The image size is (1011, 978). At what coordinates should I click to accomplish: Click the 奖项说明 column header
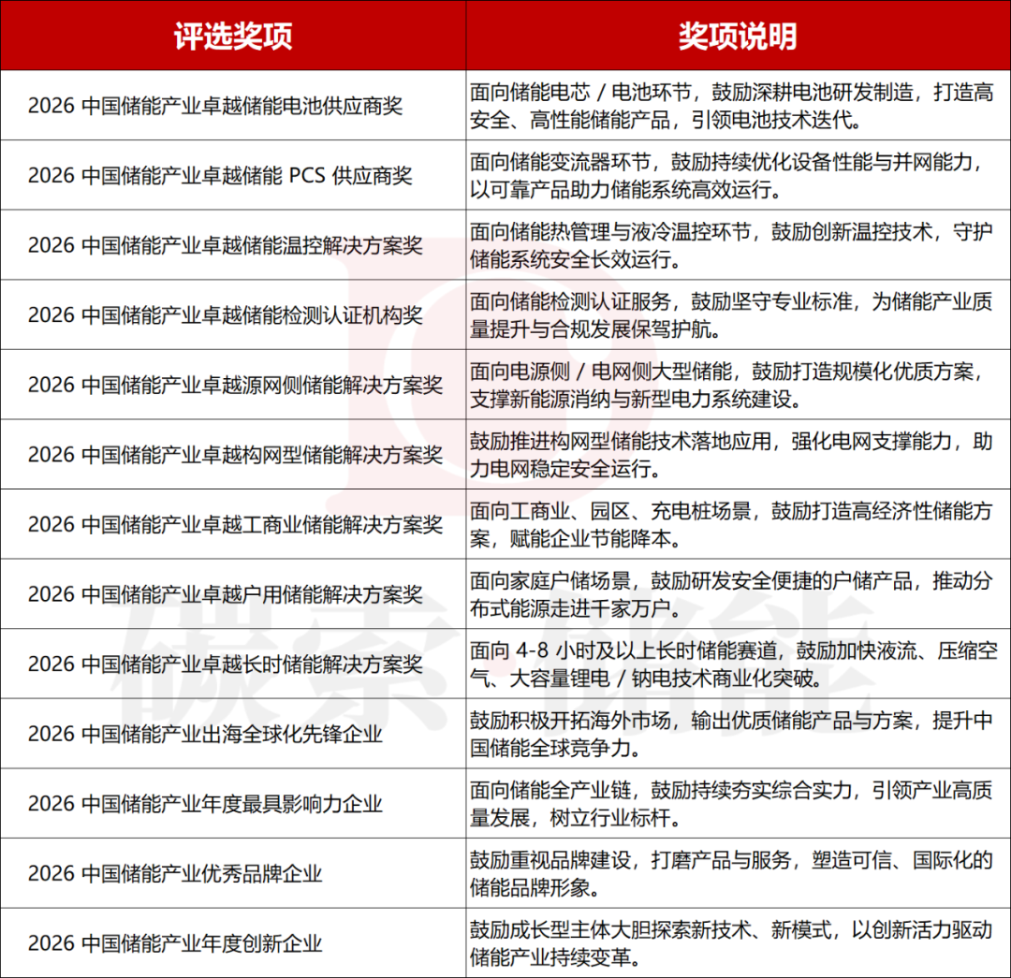[738, 36]
